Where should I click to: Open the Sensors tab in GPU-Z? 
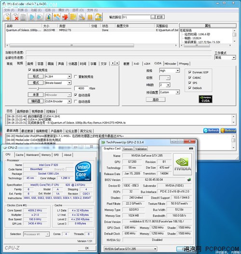[x=128, y=149]
